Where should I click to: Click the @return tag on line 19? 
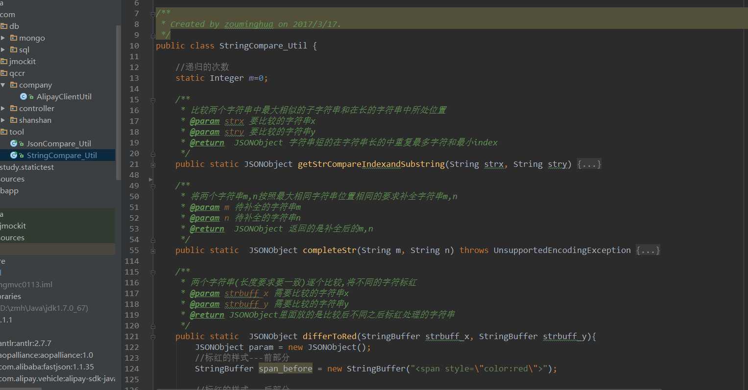coord(207,142)
